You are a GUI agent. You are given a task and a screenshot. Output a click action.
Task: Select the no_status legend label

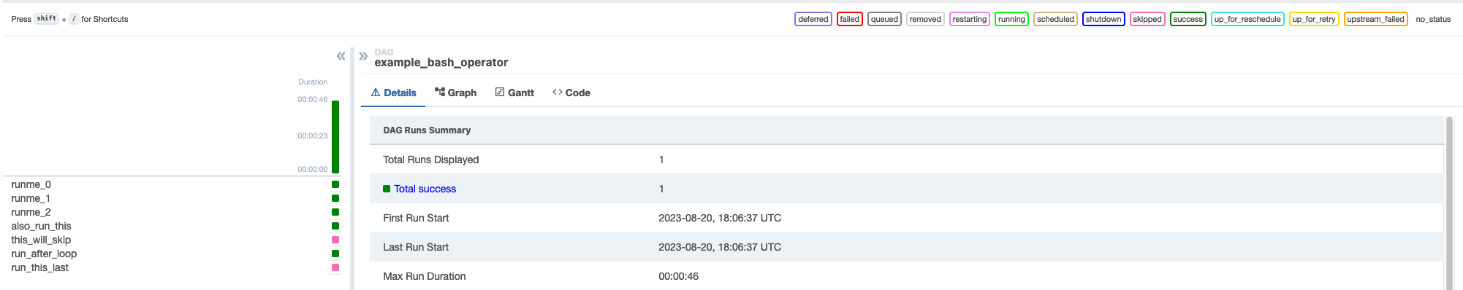[1433, 19]
